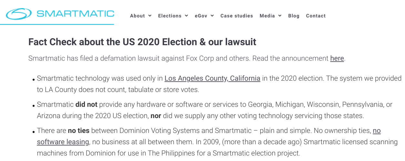Open the Media navigation item
This screenshot has width=405, height=161.
(x=267, y=16)
